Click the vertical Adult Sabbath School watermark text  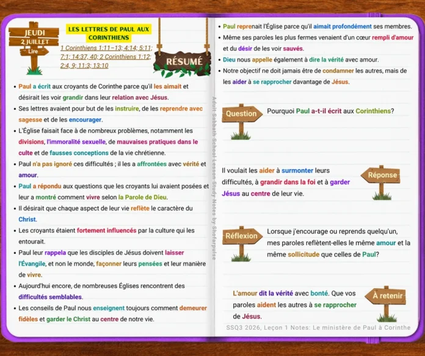click(214, 178)
